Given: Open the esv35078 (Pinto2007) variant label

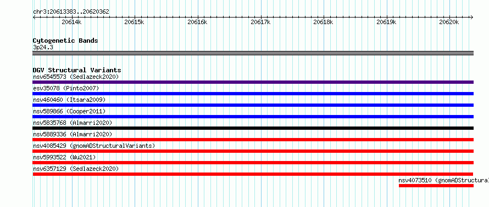Looking at the screenshot, I should point(66,88).
